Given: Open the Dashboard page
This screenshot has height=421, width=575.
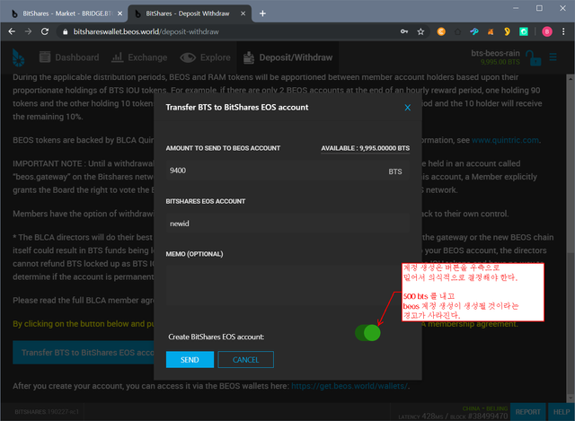Looking at the screenshot, I should [69, 57].
